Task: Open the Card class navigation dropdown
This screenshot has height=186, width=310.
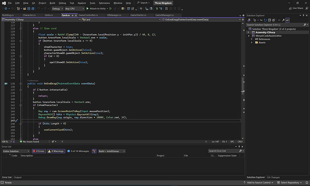Action: (x=121, y=19)
